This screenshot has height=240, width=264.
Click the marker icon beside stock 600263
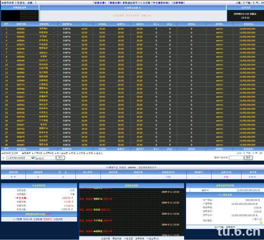click(54, 109)
